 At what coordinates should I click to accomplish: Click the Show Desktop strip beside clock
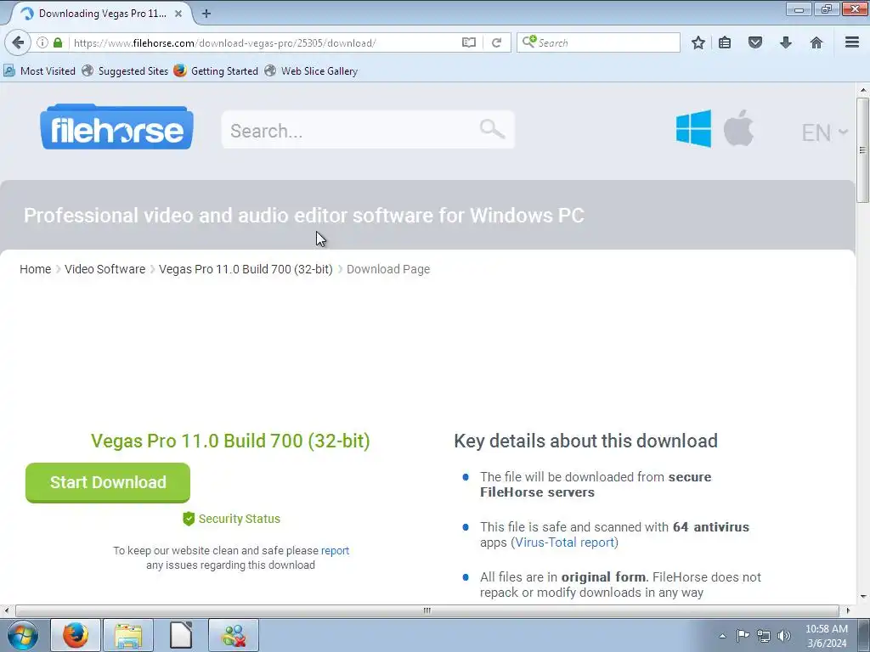(x=864, y=635)
